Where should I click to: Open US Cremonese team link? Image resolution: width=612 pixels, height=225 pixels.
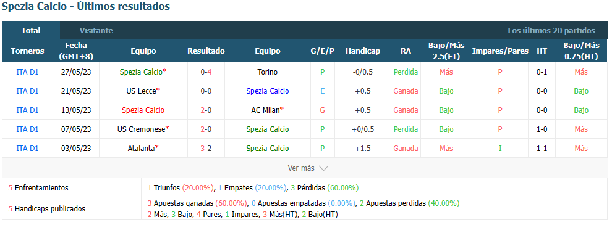click(142, 129)
